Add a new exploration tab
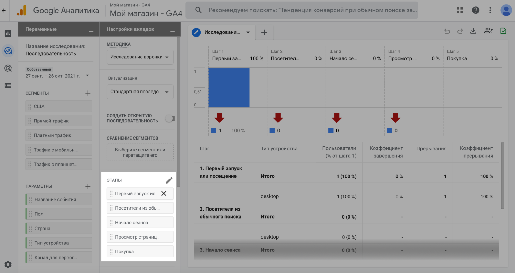 pos(264,32)
